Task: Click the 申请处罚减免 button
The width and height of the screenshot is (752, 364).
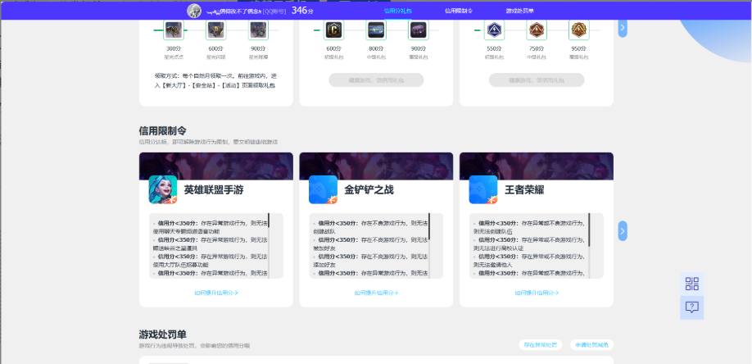Action: tap(591, 345)
